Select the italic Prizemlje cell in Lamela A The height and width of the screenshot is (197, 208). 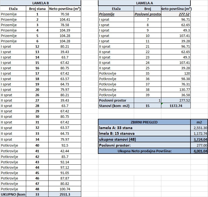(x=116, y=14)
